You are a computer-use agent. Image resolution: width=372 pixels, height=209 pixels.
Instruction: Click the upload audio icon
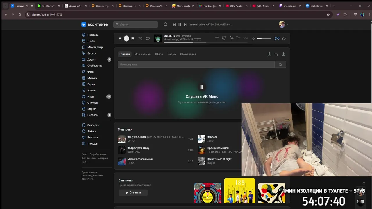pyautogui.click(x=283, y=54)
